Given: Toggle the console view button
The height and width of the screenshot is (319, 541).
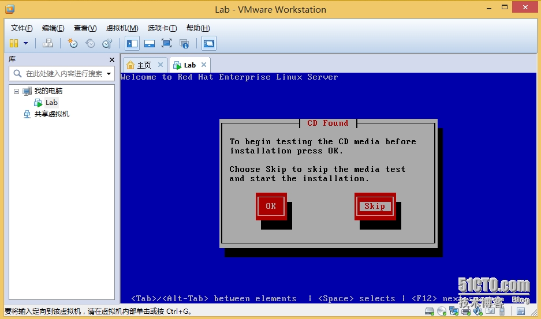Looking at the screenshot, I should tap(209, 43).
